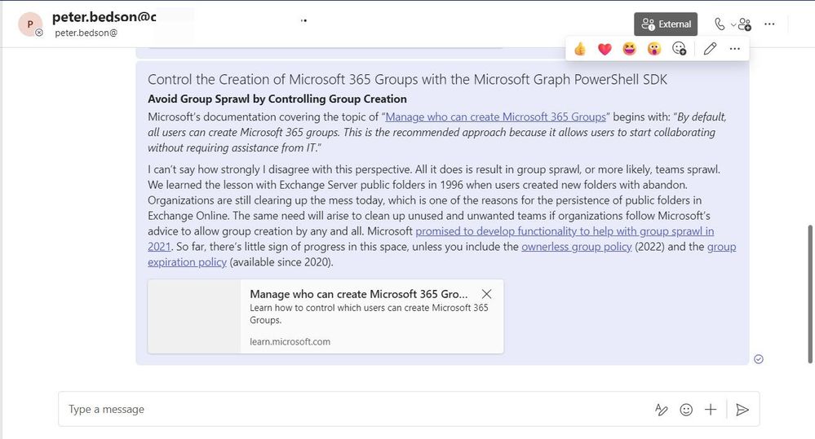React with surprised face emoji
The width and height of the screenshot is (815, 439).
653,49
